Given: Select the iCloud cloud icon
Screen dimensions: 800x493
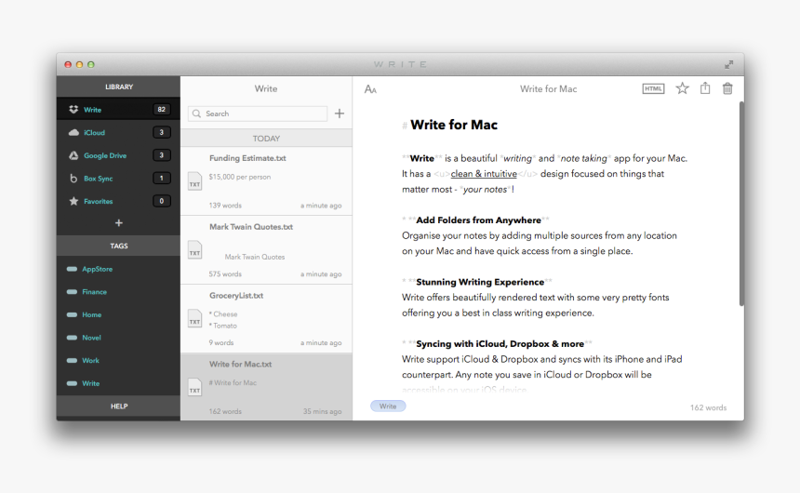Looking at the screenshot, I should pos(73,132).
